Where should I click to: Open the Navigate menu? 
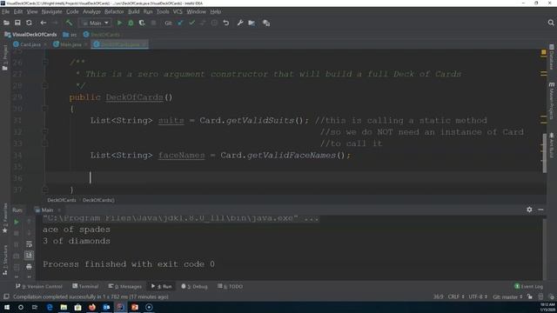(x=51, y=11)
